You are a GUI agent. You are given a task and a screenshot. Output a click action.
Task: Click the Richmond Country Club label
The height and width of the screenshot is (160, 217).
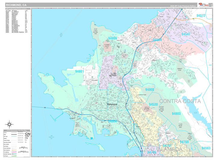click(x=107, y=46)
